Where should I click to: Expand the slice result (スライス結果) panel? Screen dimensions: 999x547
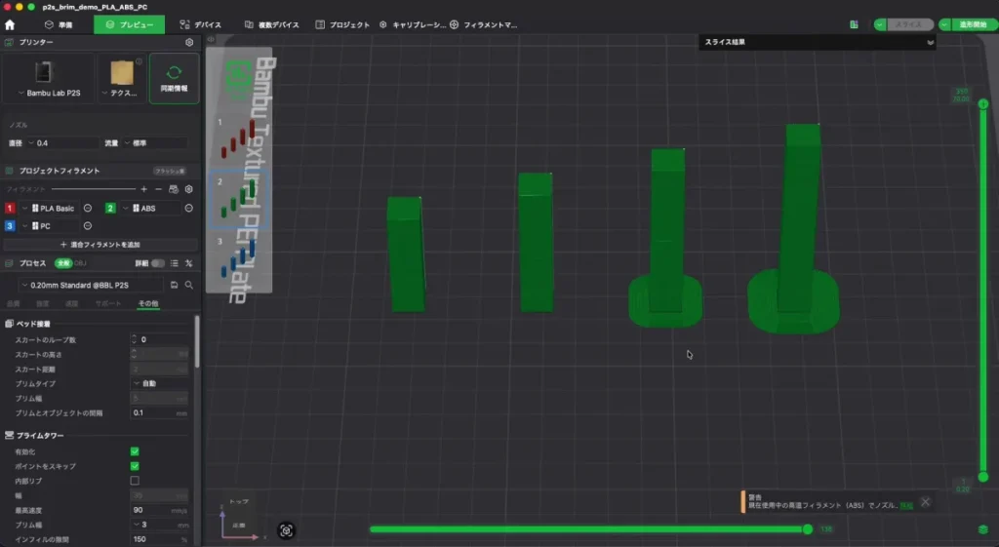click(930, 43)
